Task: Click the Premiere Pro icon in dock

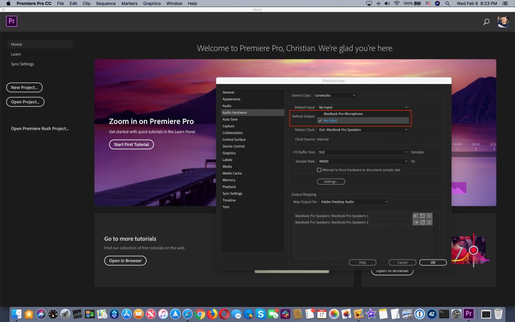Action: click(x=469, y=313)
